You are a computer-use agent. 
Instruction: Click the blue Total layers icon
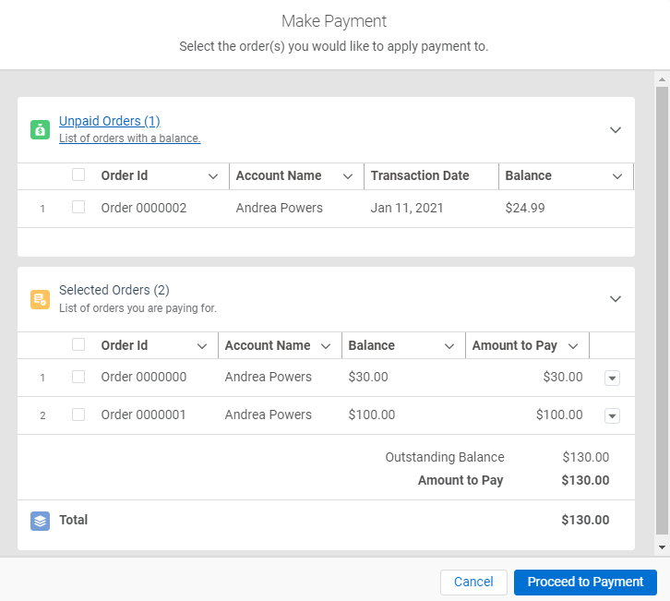tap(40, 521)
